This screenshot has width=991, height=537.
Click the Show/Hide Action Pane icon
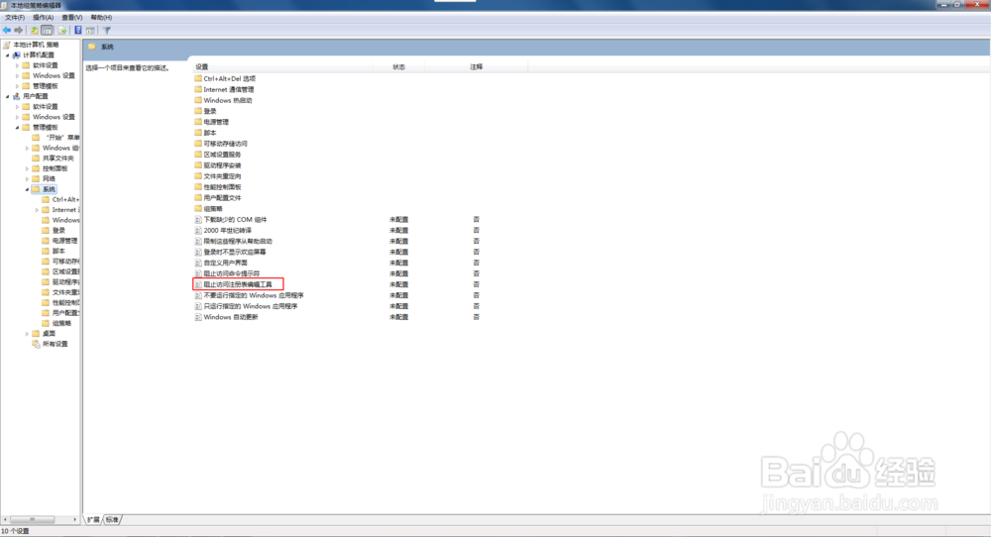tap(90, 30)
